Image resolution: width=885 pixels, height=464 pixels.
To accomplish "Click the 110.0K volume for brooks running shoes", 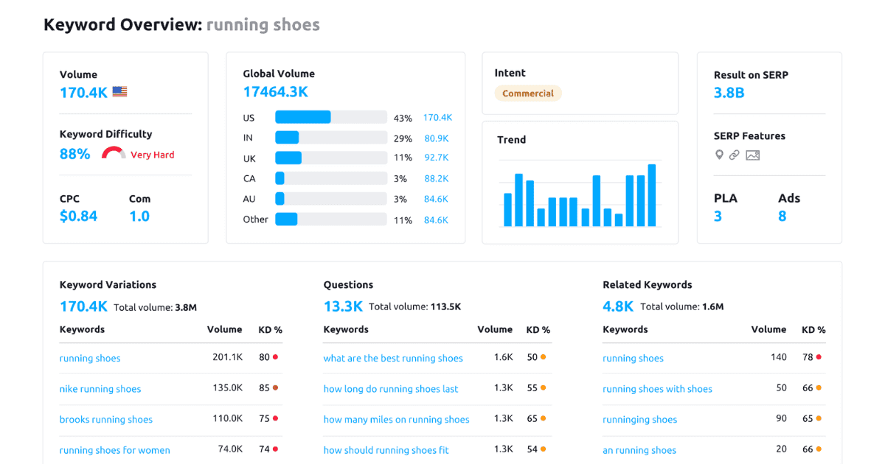I will (x=227, y=418).
